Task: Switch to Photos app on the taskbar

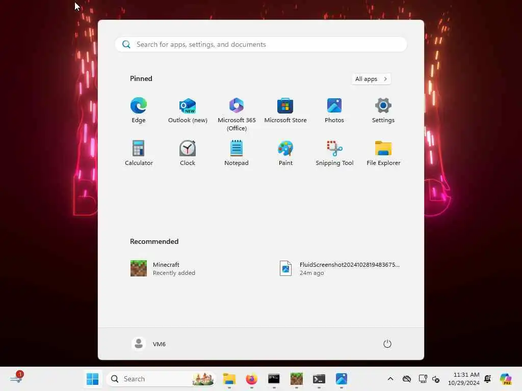Action: coord(341,379)
